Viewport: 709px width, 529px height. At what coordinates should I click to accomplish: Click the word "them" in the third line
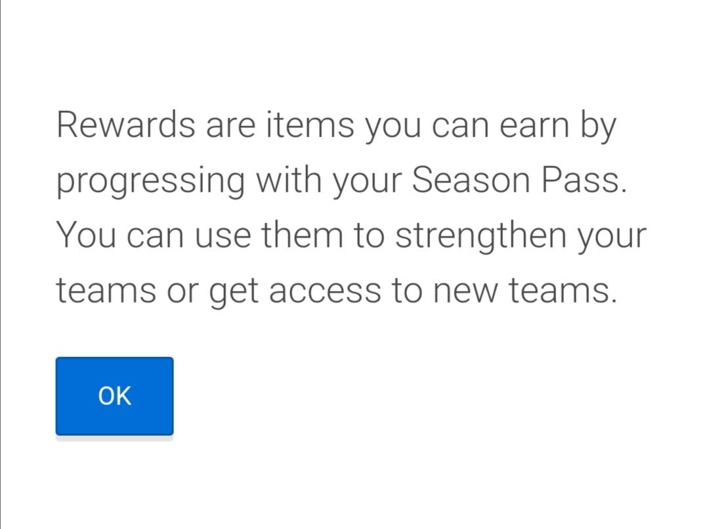click(302, 235)
